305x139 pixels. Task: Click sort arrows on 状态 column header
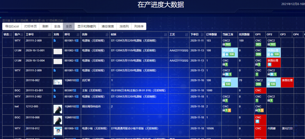click(x=11, y=35)
